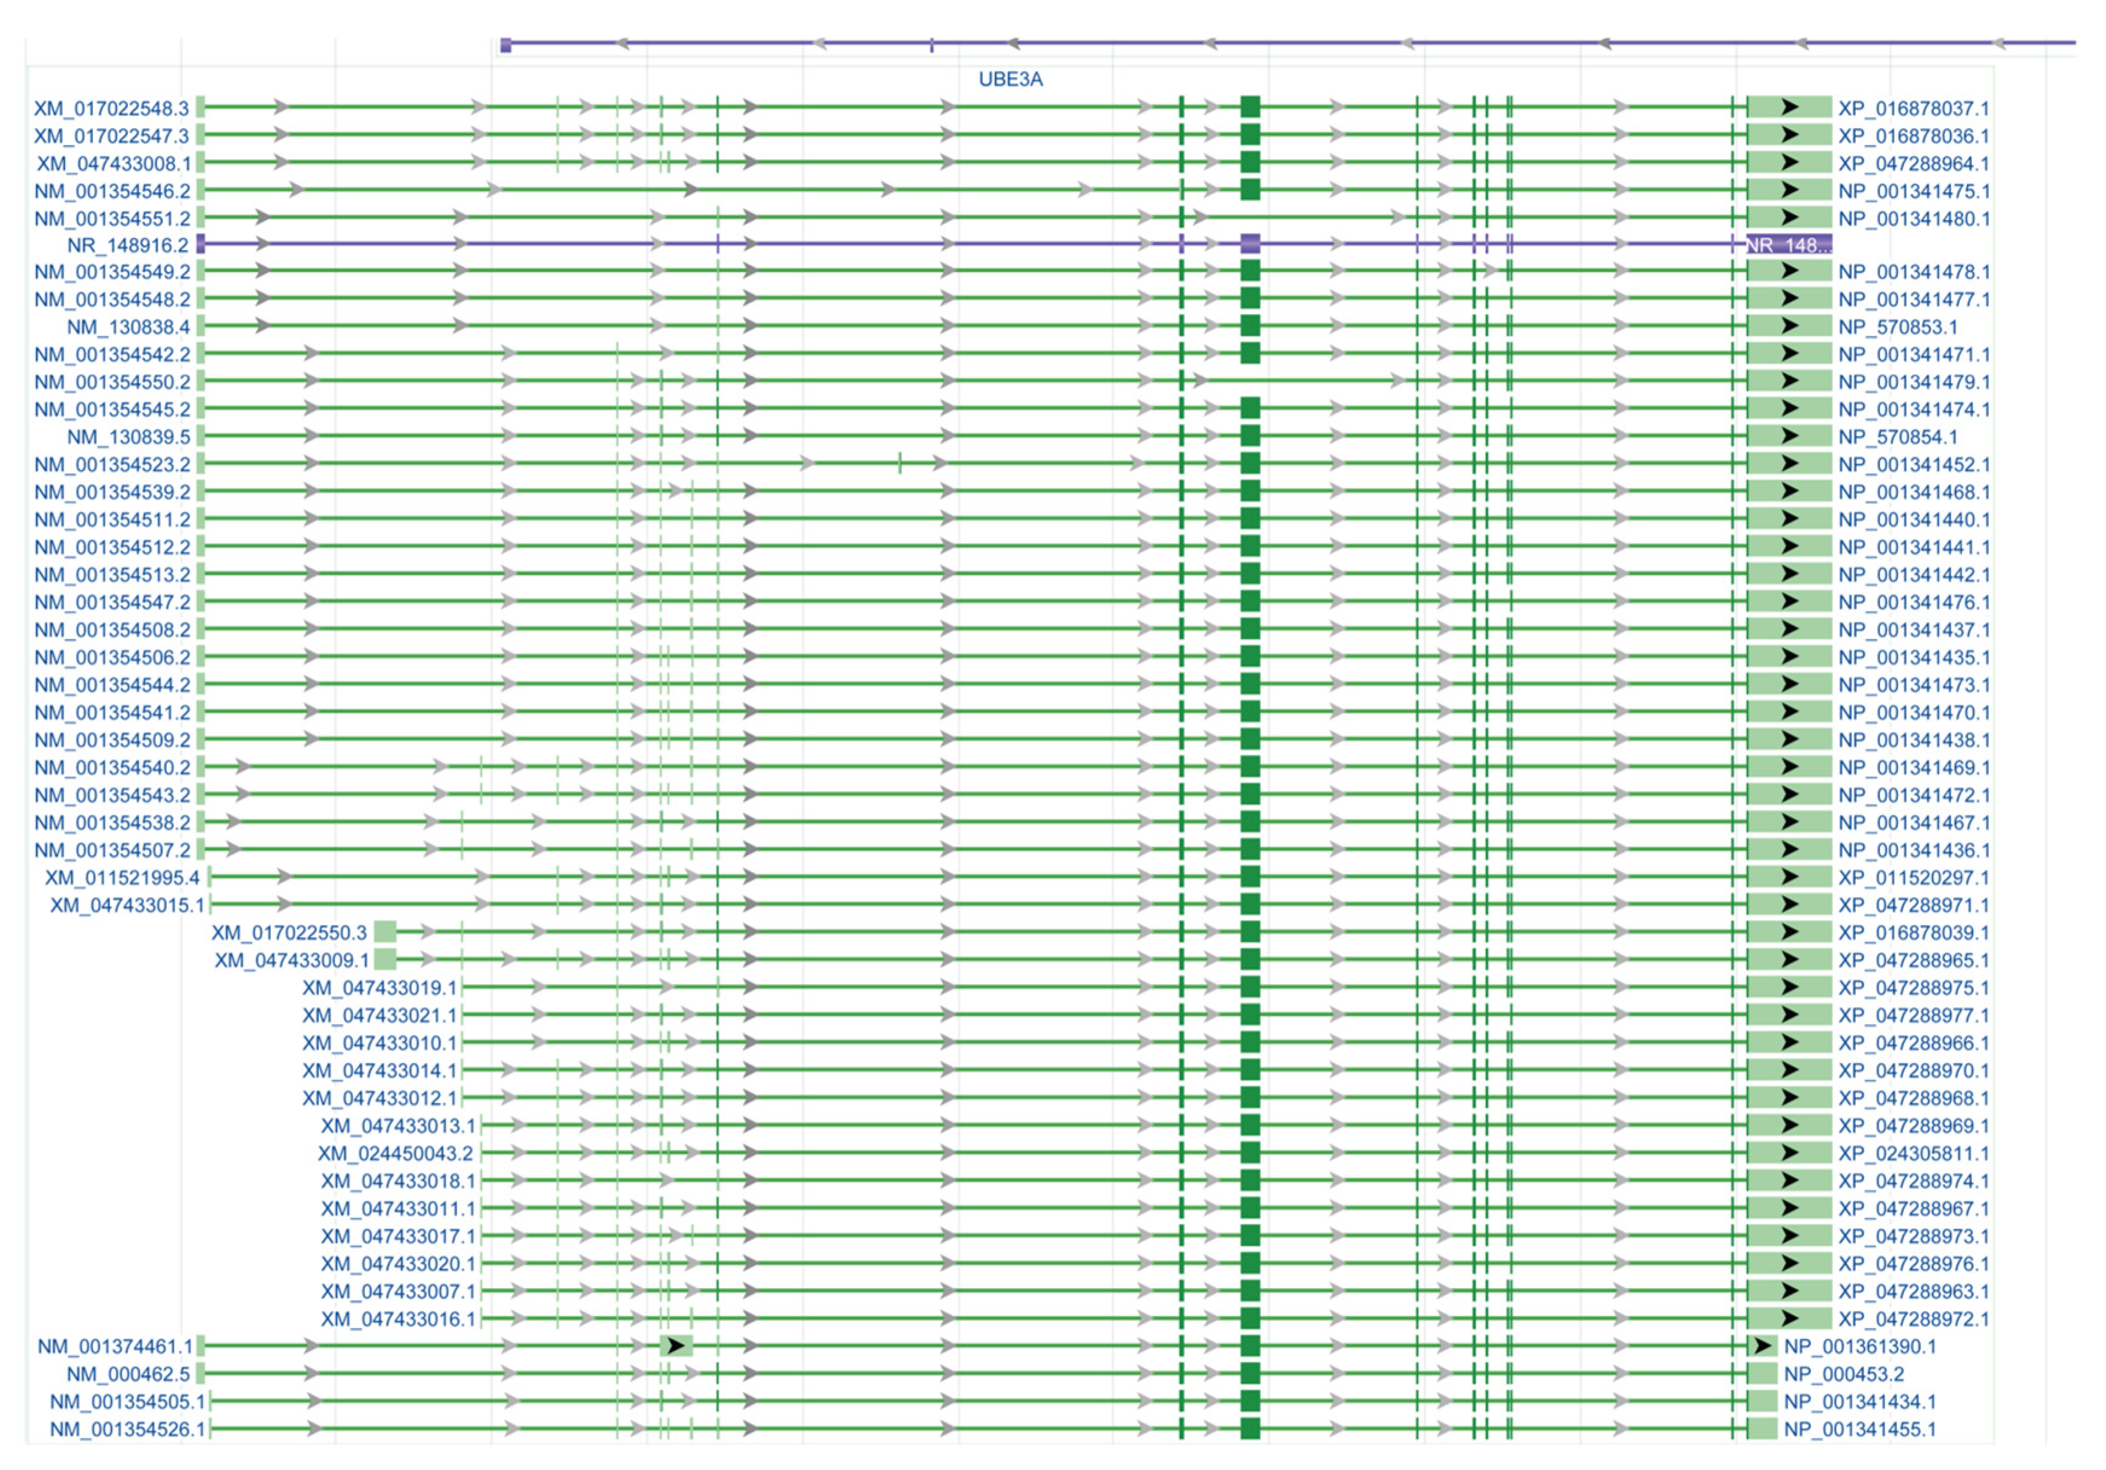This screenshot has height=1470, width=2106.
Task: Click protein accession NP_570854.1
Action: 1897,436
